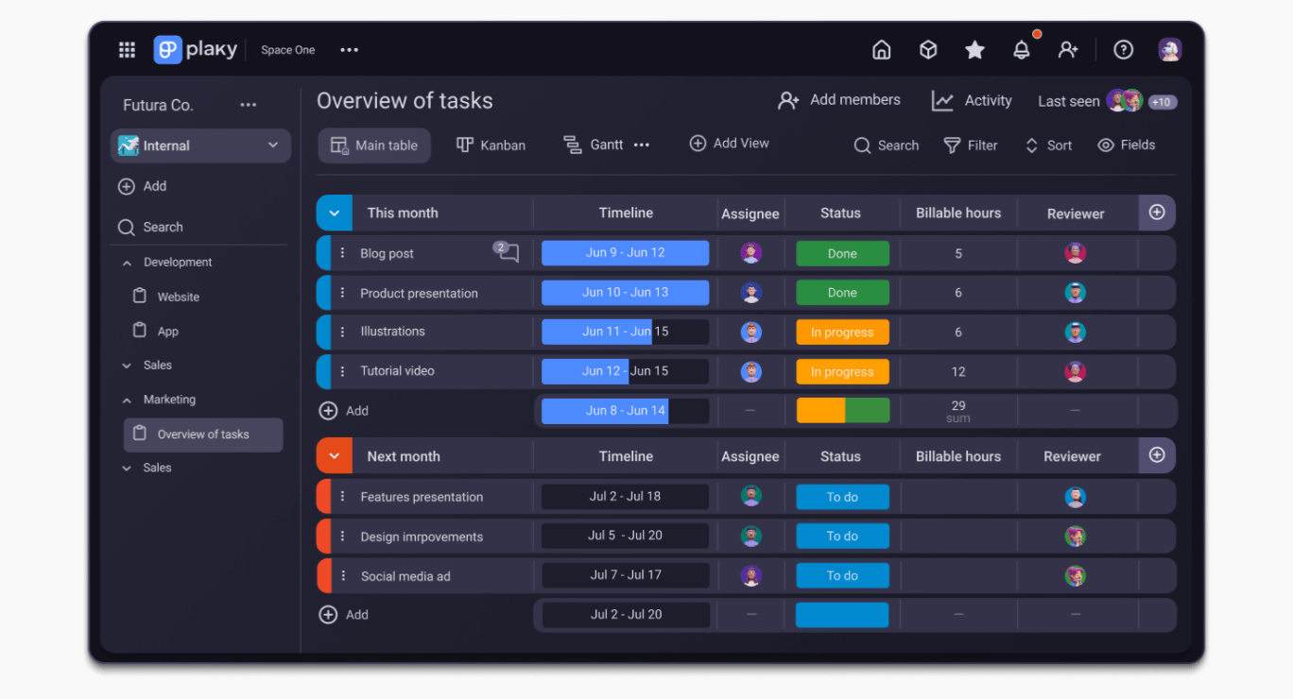The height and width of the screenshot is (699, 1293).
Task: Click the Jul 5 - Jul 20 timeline
Action: point(625,536)
